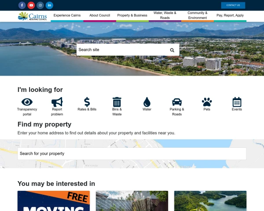This screenshot has width=264, height=211.
Task: Open the Pets paw icon
Action: point(207,102)
